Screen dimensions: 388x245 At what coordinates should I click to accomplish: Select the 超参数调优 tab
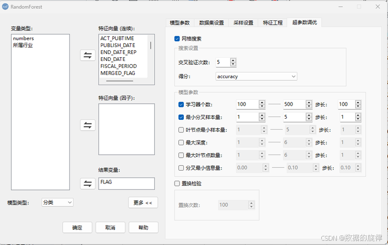[x=304, y=23]
